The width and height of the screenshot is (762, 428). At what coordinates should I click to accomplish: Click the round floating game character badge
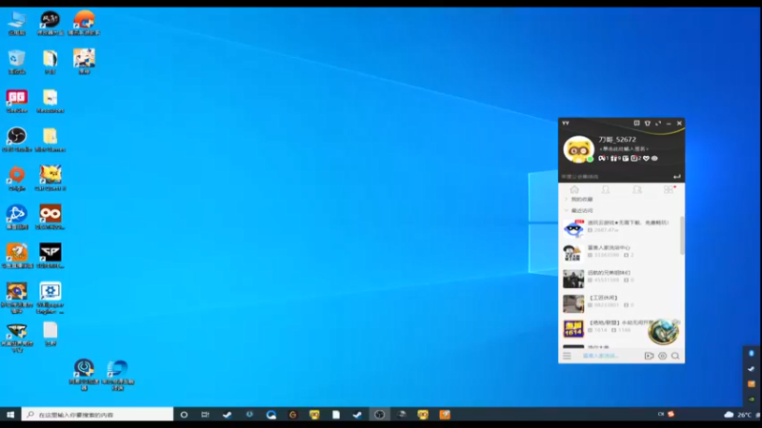point(663,331)
